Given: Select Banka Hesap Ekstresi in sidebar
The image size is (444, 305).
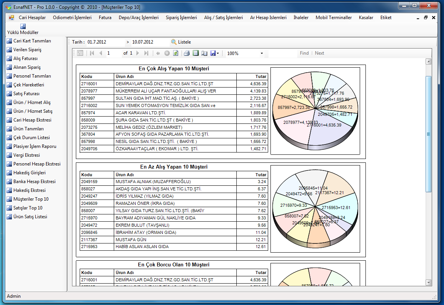Looking at the screenshot, I should point(31,181).
